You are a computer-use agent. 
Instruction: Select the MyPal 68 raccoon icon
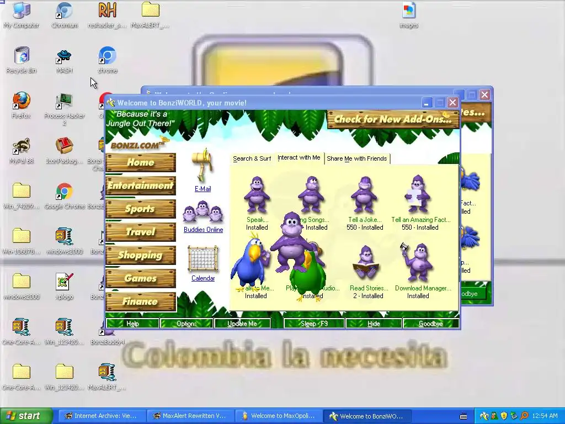coord(22,151)
